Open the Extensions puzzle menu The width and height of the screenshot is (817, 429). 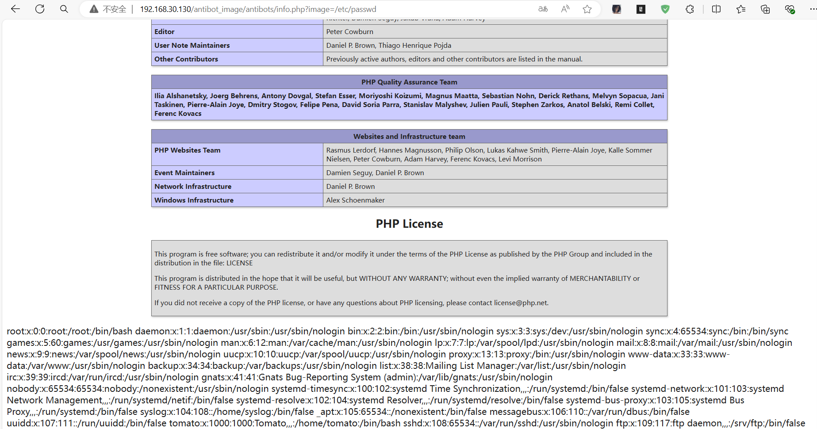pyautogui.click(x=690, y=9)
